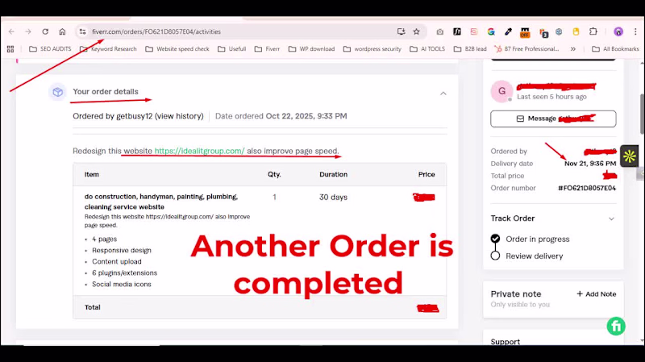The width and height of the screenshot is (645, 362).
Task: Click the Order in progress check circle
Action: (495, 239)
